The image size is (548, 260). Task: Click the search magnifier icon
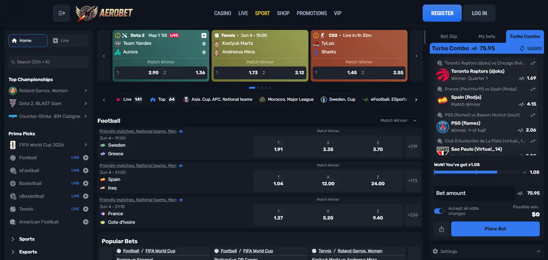(13, 62)
